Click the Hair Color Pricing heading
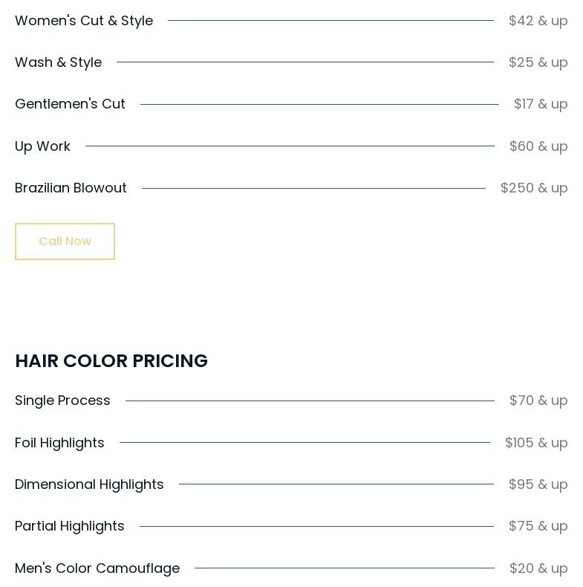Screen dimensions: 583x587 (x=111, y=361)
